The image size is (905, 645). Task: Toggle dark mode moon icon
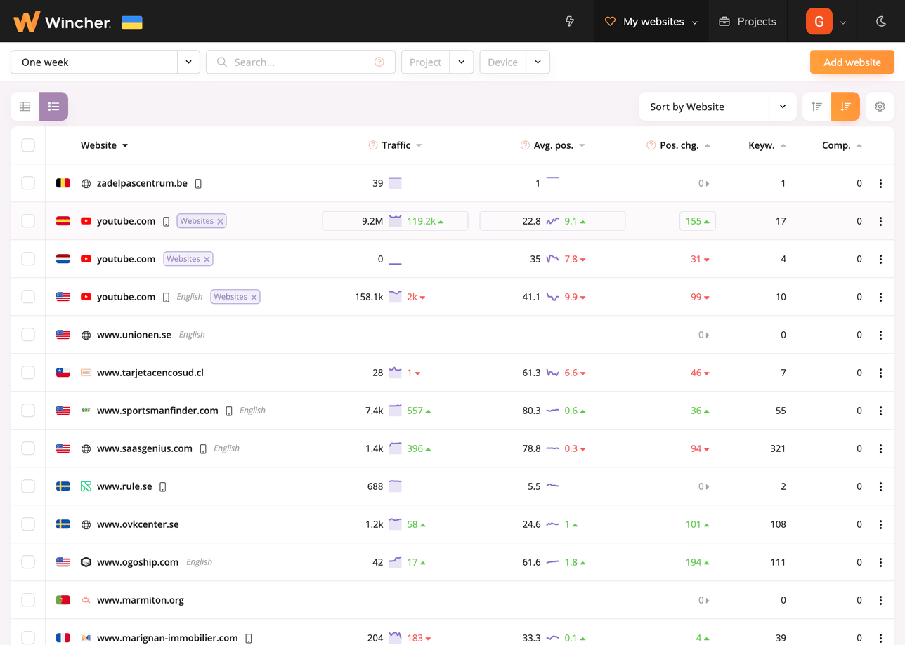pos(881,21)
